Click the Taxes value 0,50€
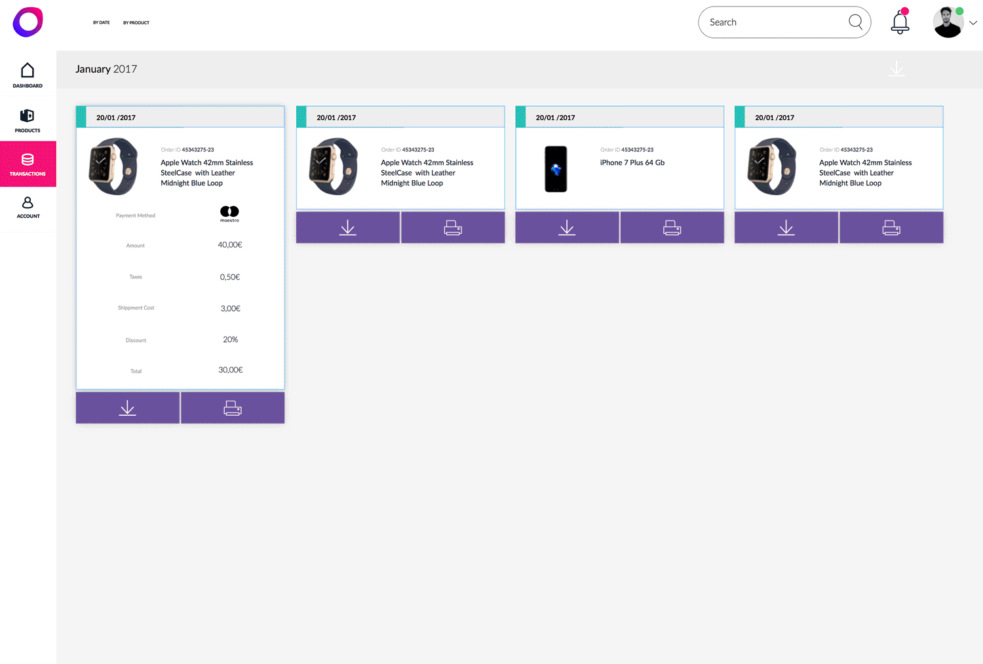 230,277
